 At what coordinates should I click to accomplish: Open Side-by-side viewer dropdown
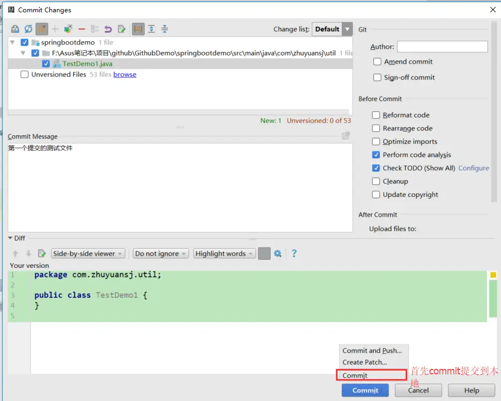pyautogui.click(x=88, y=253)
